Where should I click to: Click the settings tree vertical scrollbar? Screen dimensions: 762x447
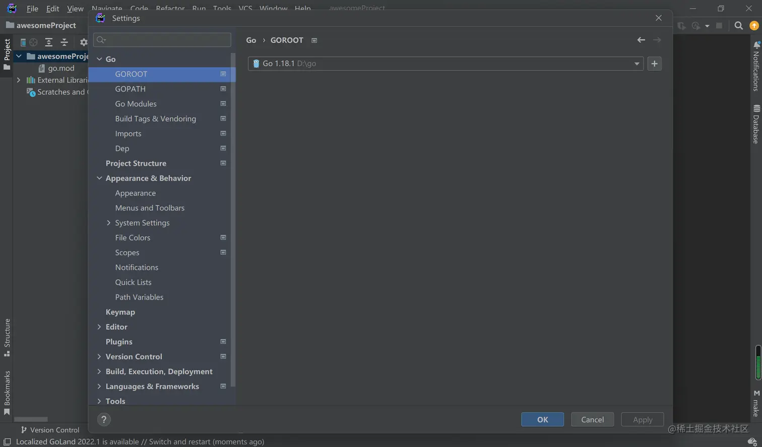pos(233,220)
